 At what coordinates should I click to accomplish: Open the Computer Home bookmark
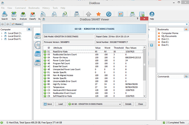coord(170,33)
